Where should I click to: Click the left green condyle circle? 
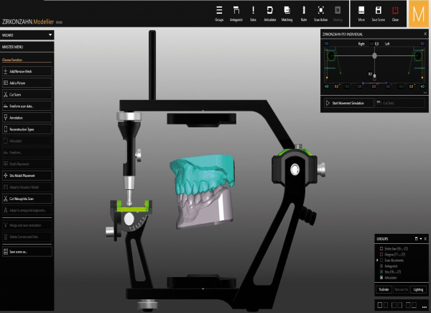point(331,55)
